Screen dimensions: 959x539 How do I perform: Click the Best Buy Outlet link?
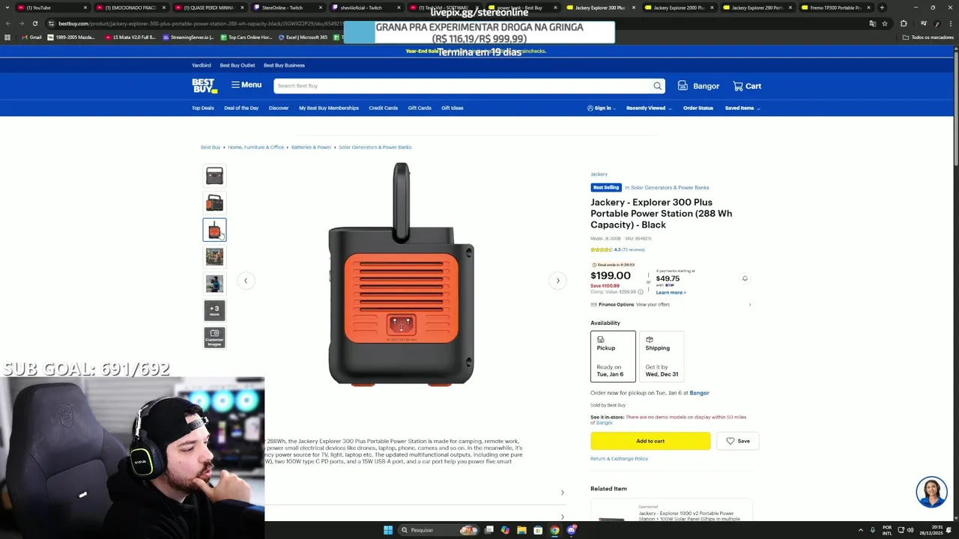(x=237, y=65)
